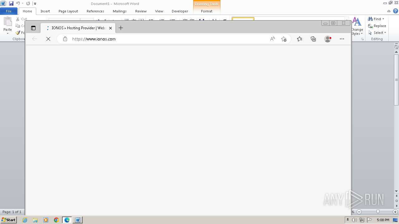Go to previous page browse button
399x224 pixels.
(397, 196)
